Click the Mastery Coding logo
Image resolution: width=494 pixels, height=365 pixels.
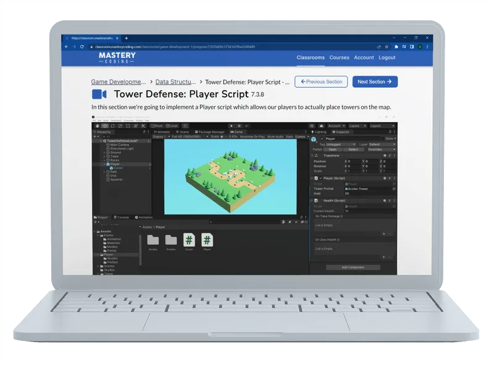click(117, 57)
